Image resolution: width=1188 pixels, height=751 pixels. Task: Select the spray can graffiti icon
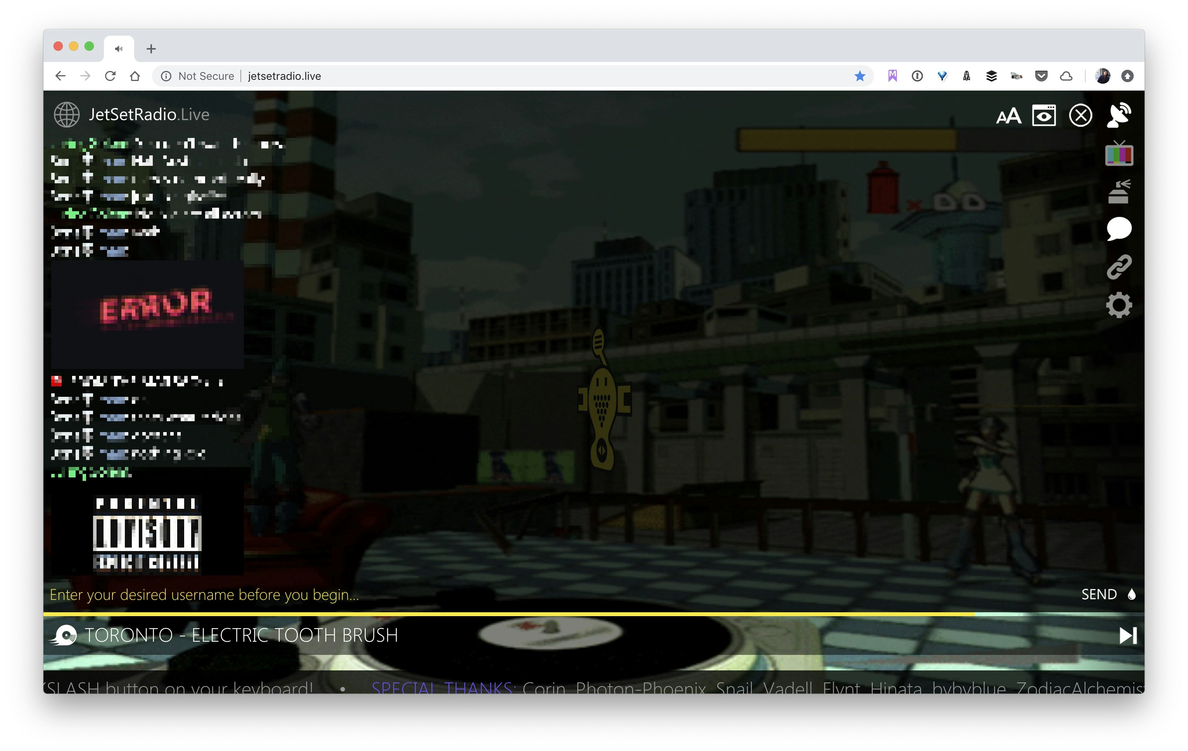pyautogui.click(x=1119, y=191)
